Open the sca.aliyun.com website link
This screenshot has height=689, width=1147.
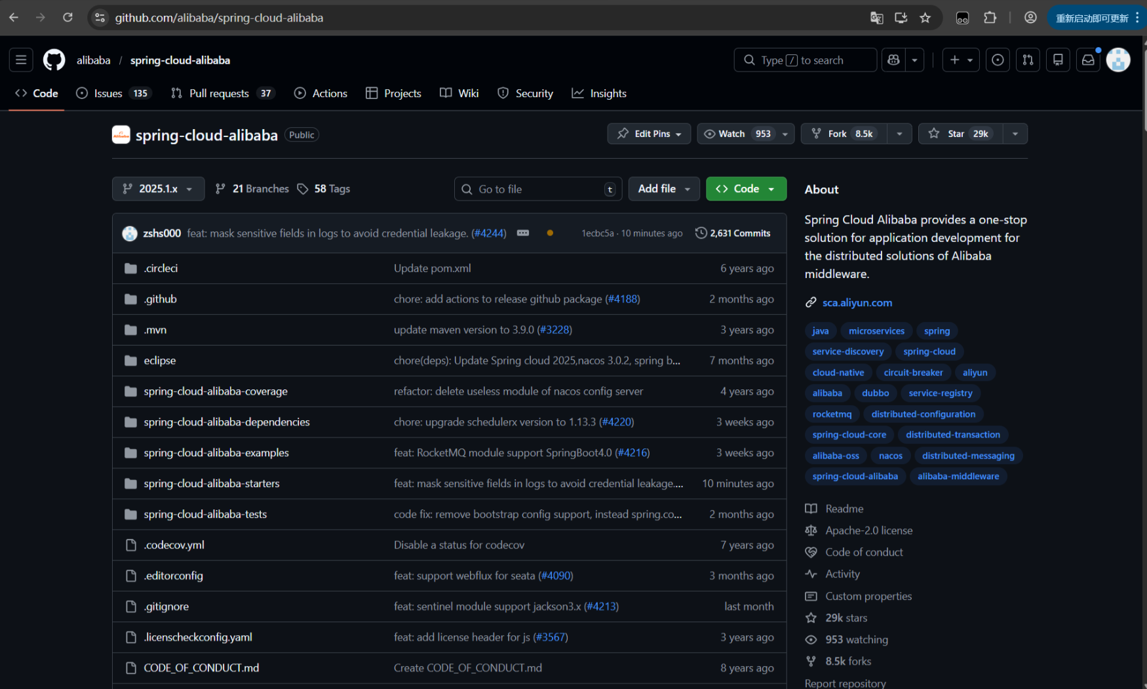857,303
